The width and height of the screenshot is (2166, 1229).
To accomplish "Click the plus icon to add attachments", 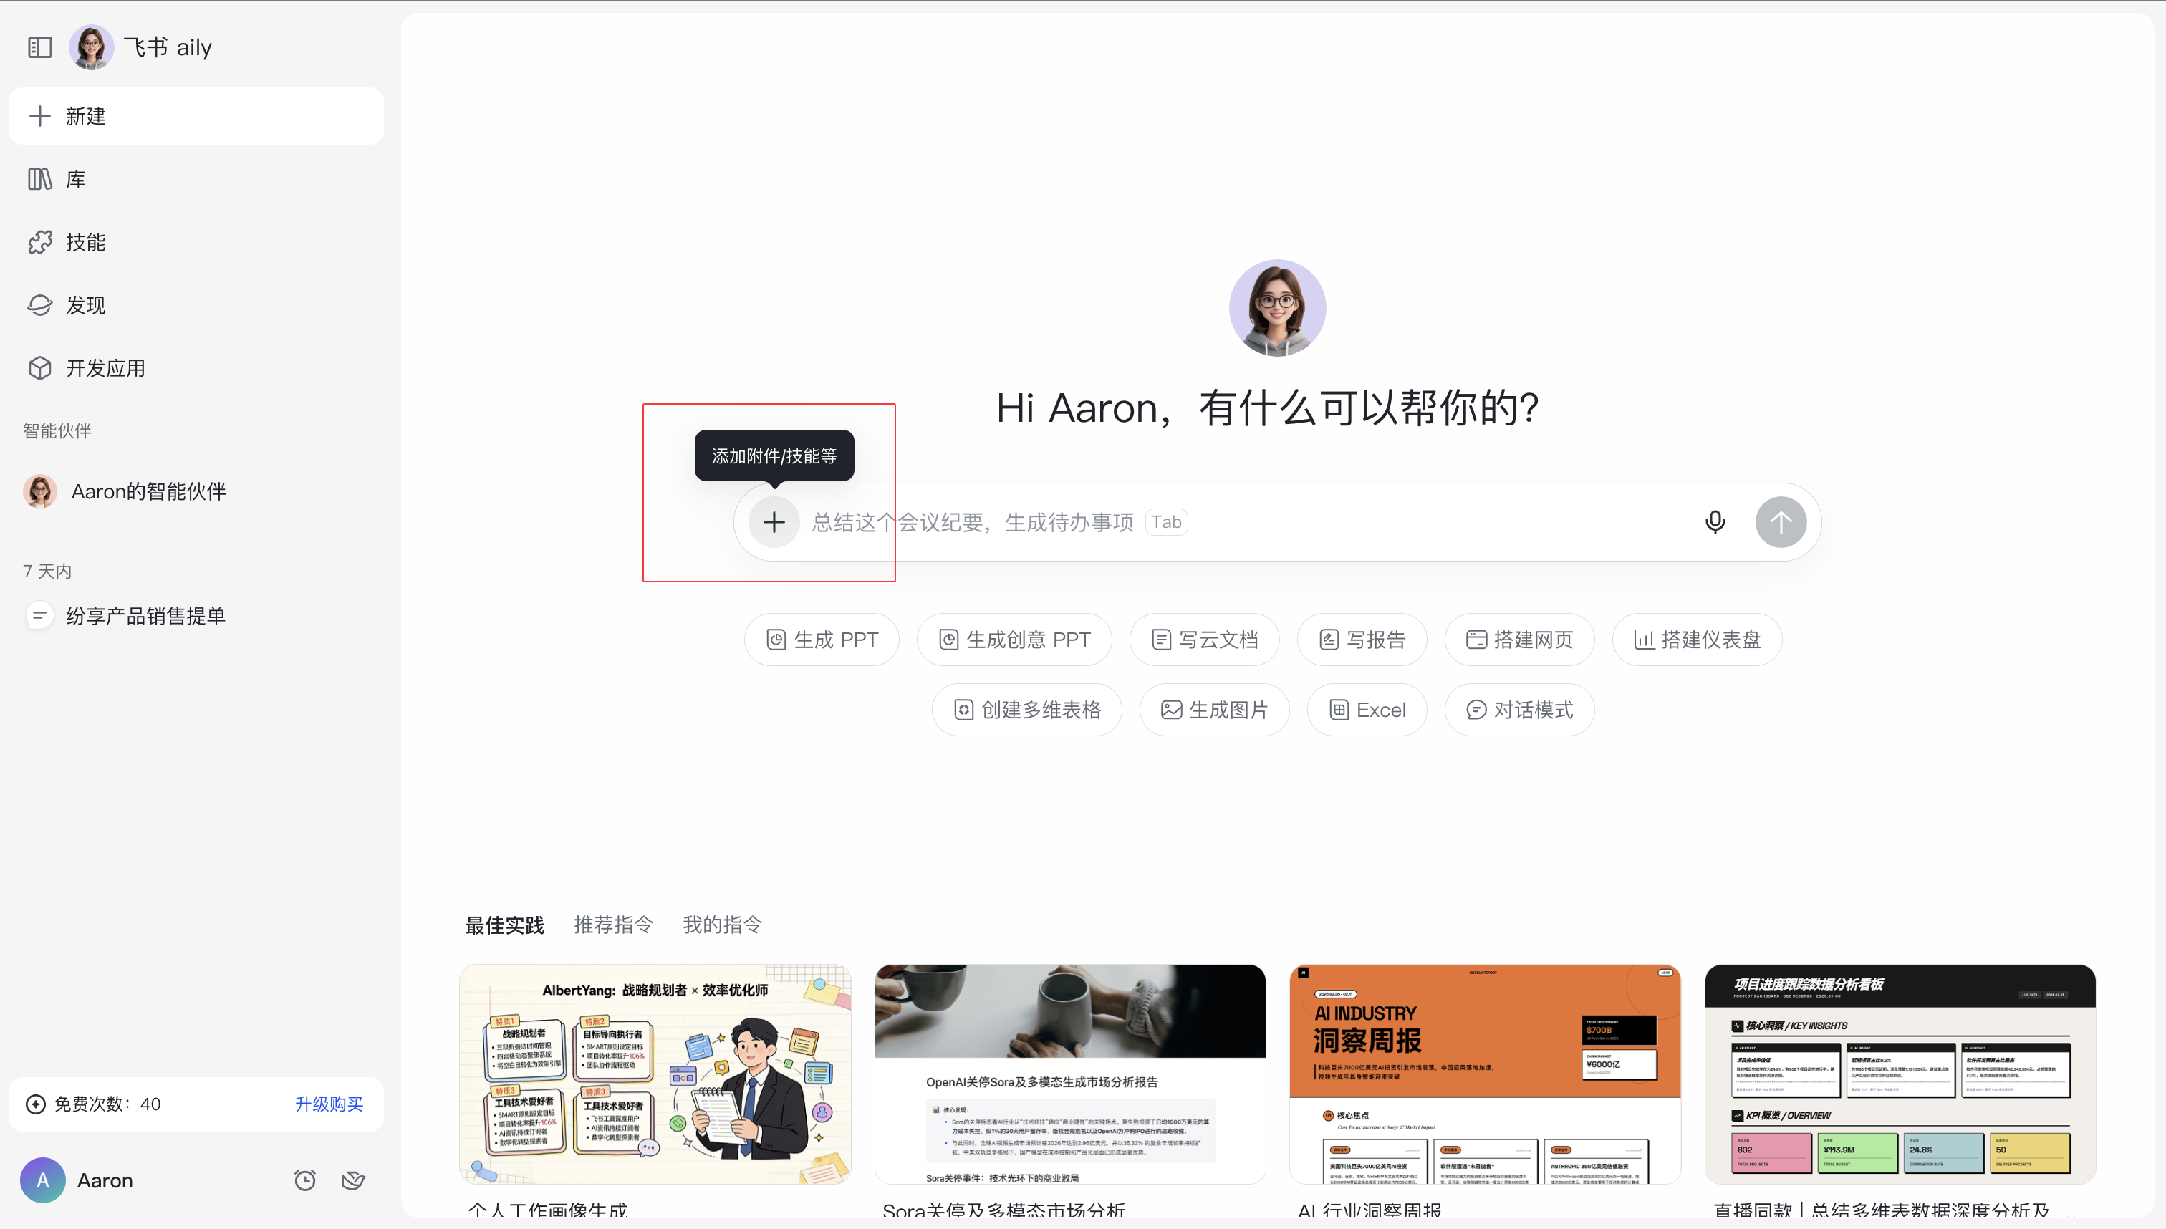I will [773, 523].
